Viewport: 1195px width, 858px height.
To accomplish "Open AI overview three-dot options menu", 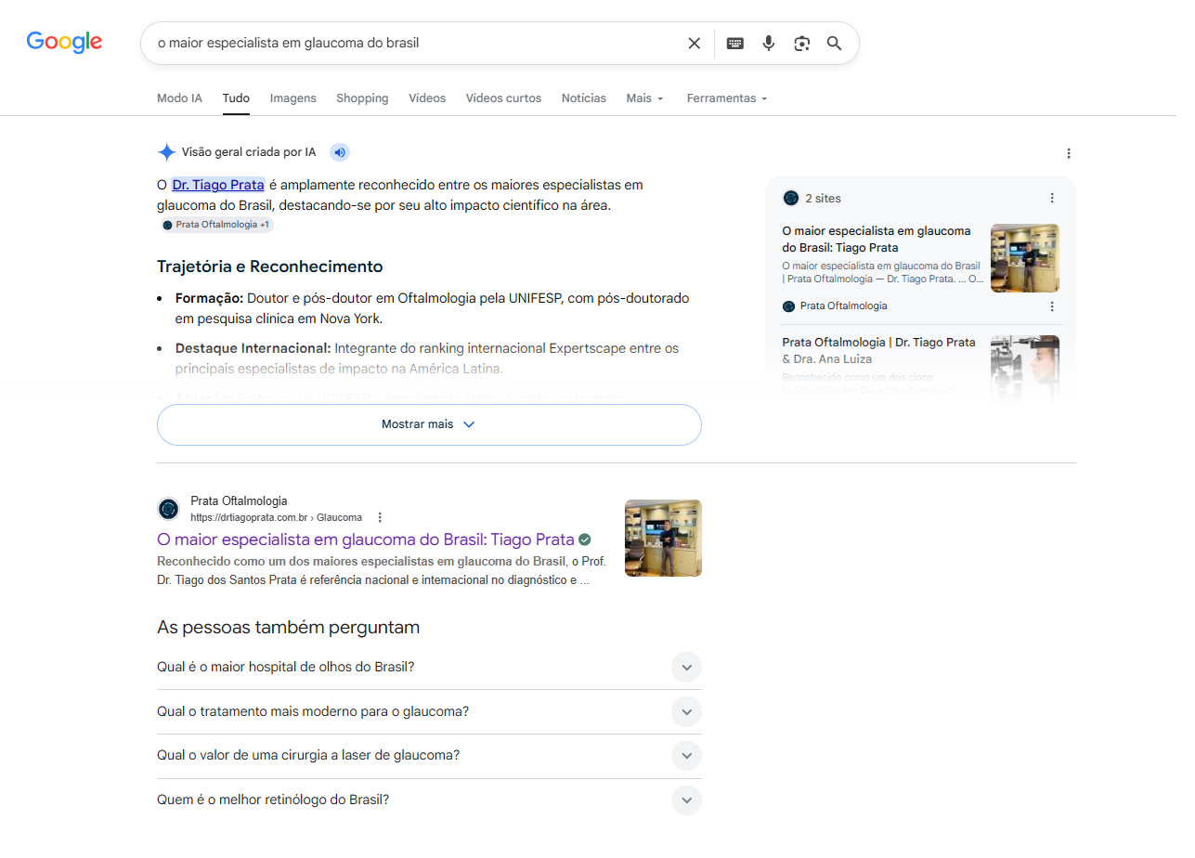I will point(1069,153).
